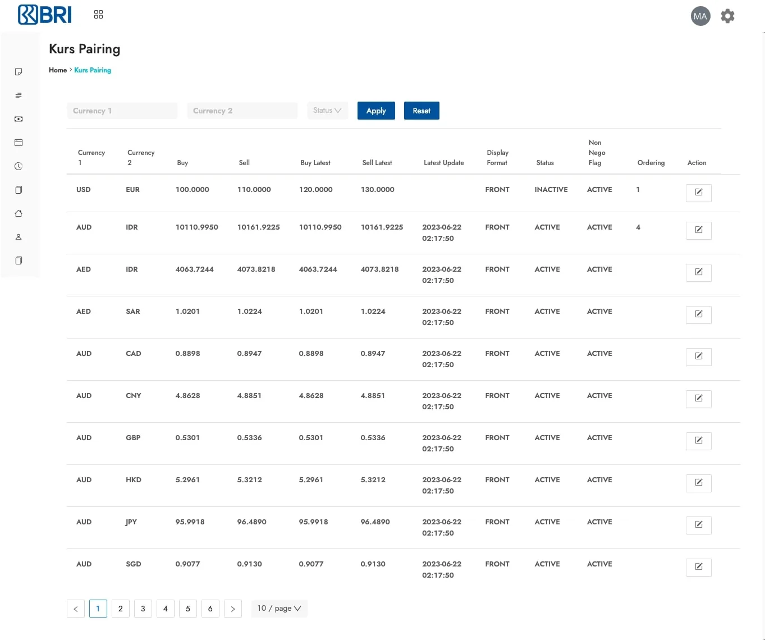Image resolution: width=765 pixels, height=640 pixels.
Task: Click the Apply filter button
Action: [x=376, y=111]
